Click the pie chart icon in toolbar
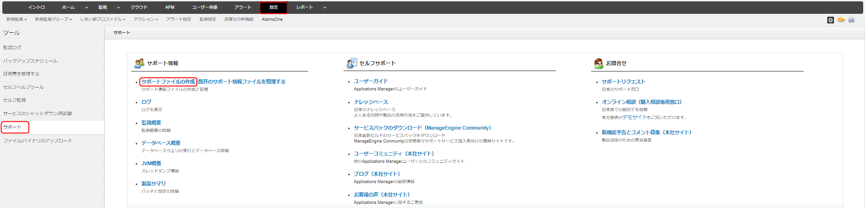 841,20
